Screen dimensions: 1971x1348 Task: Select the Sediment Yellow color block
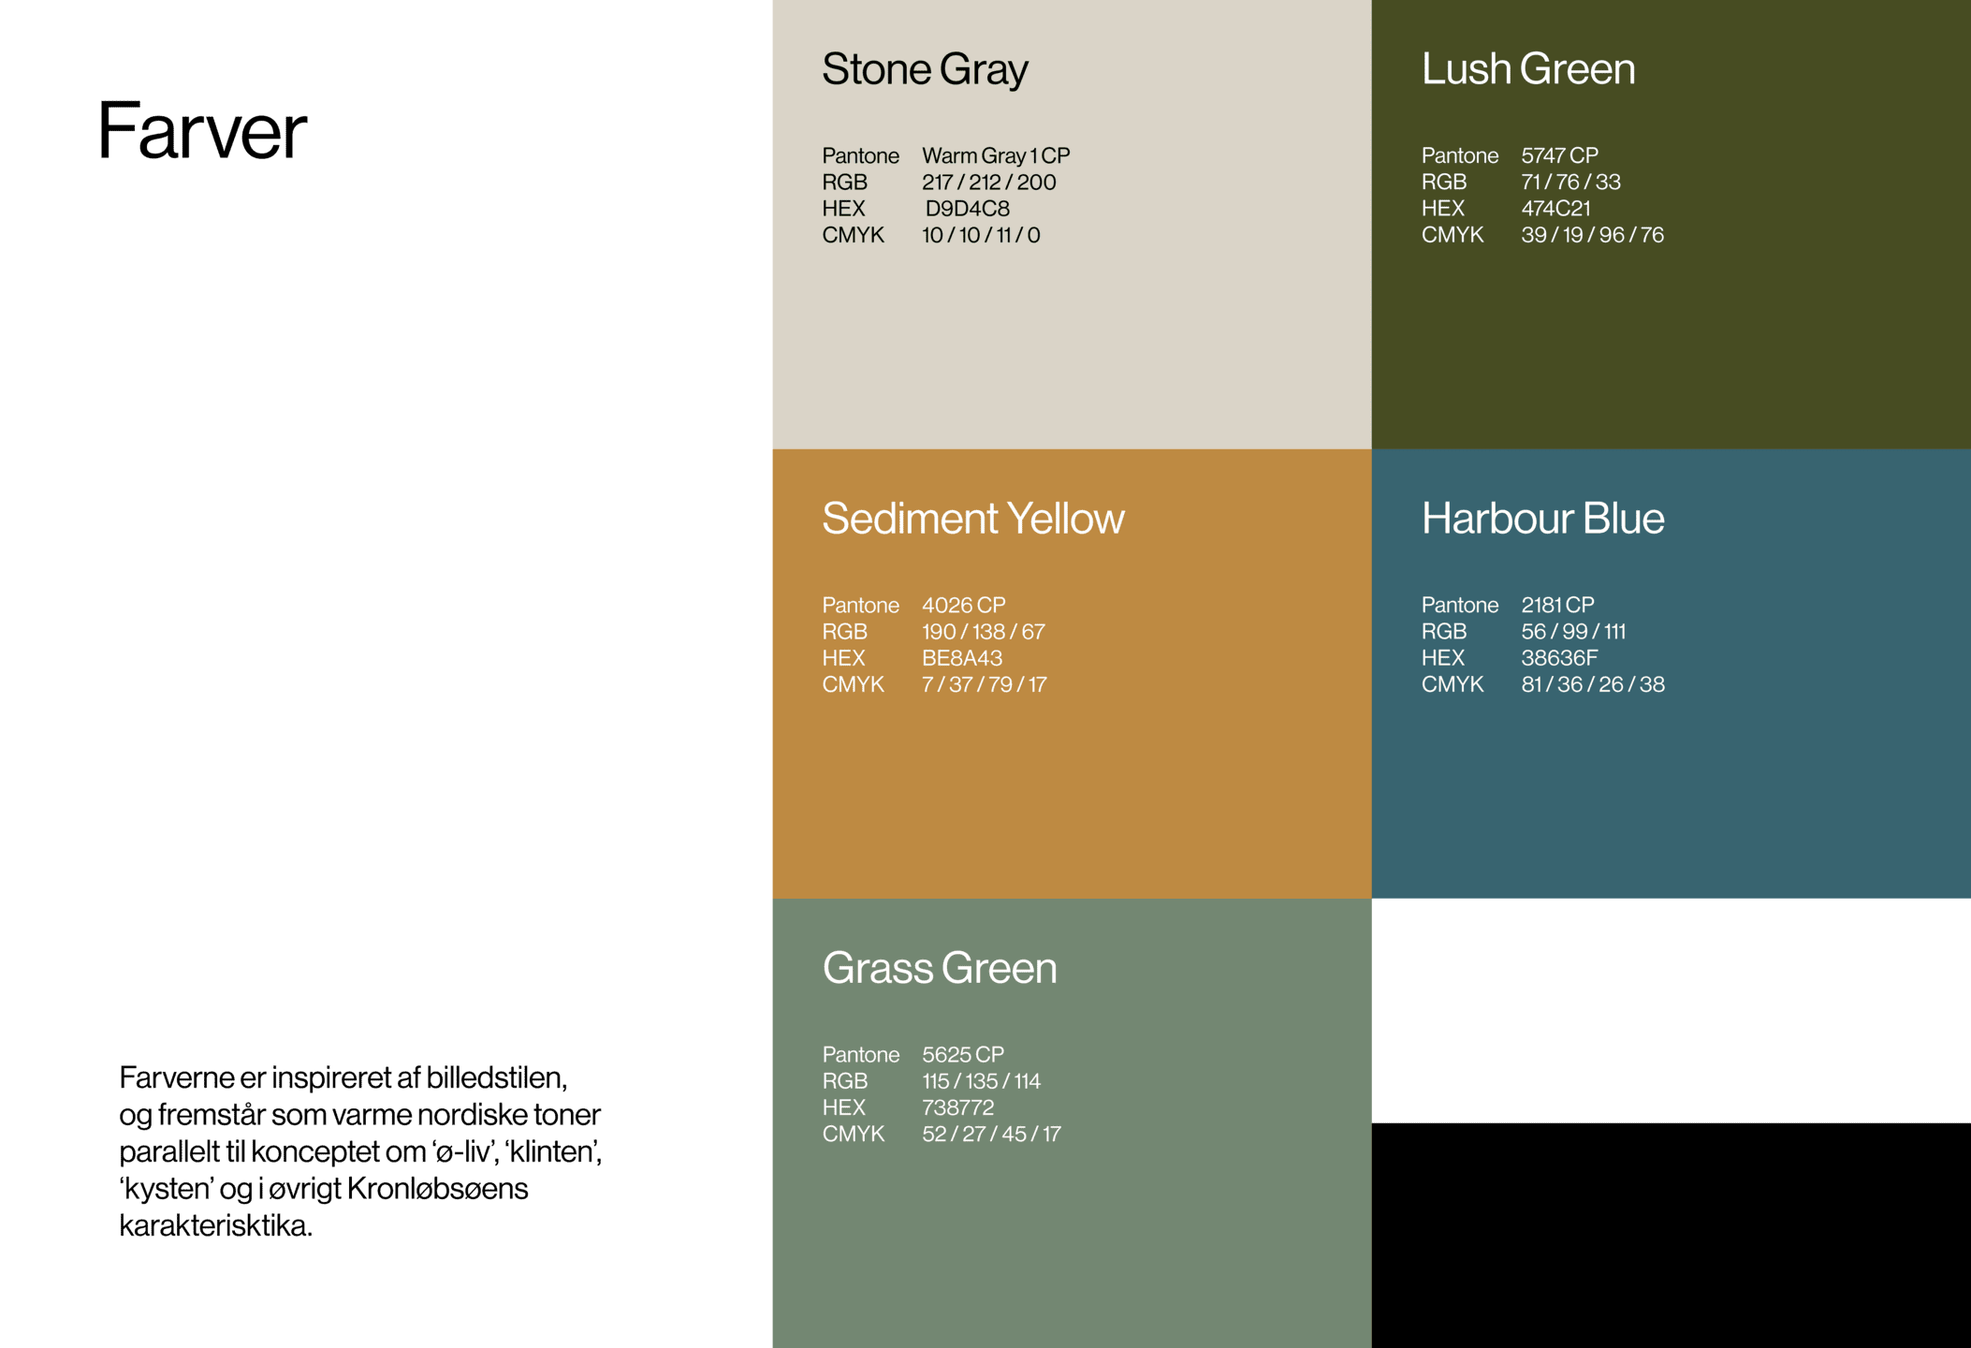click(x=1072, y=796)
